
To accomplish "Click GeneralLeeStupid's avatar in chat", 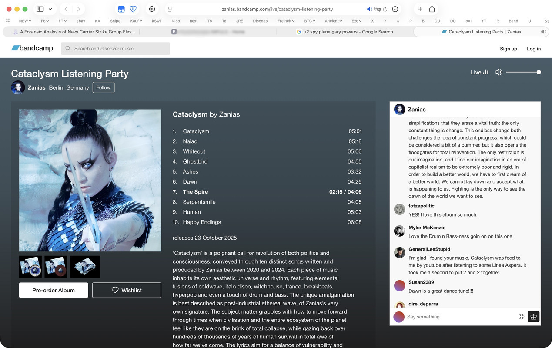I will coord(400,253).
